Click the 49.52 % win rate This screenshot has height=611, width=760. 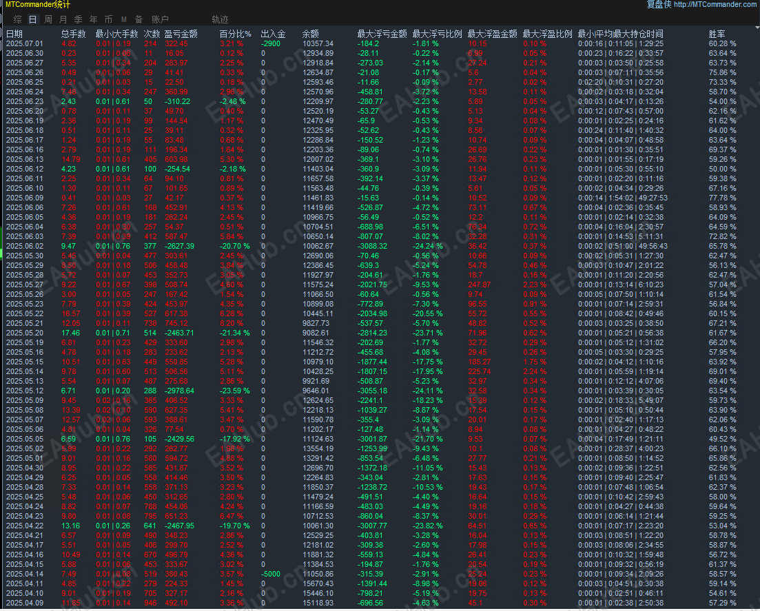click(x=722, y=439)
